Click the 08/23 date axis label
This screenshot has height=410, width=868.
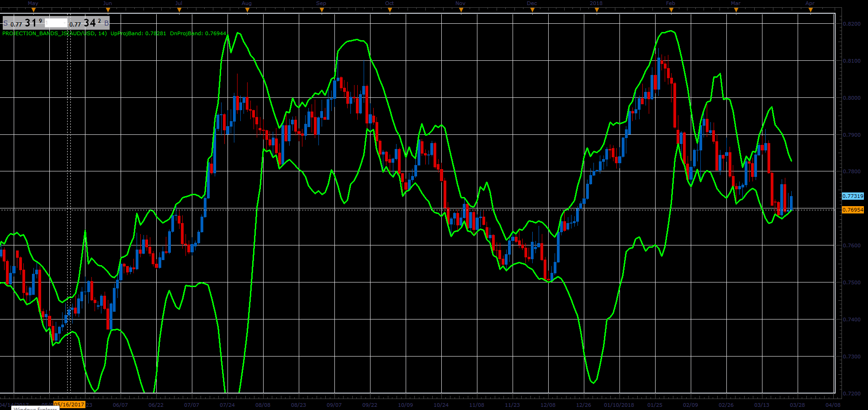(x=299, y=405)
